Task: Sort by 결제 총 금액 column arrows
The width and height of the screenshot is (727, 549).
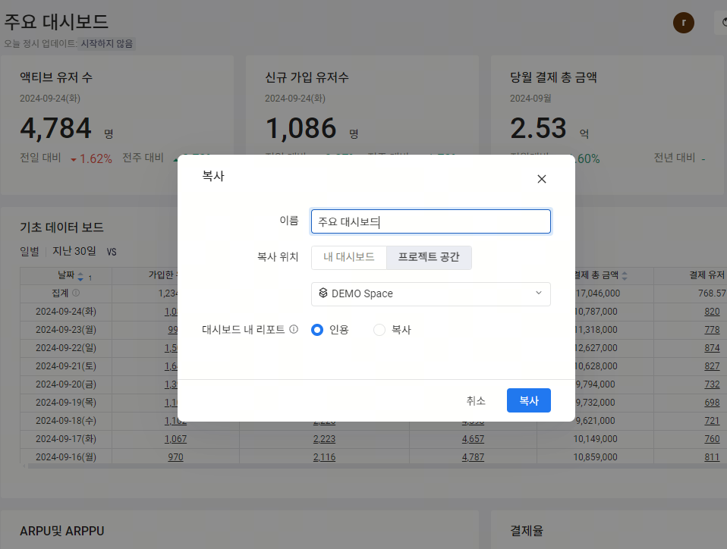Action: click(x=625, y=276)
